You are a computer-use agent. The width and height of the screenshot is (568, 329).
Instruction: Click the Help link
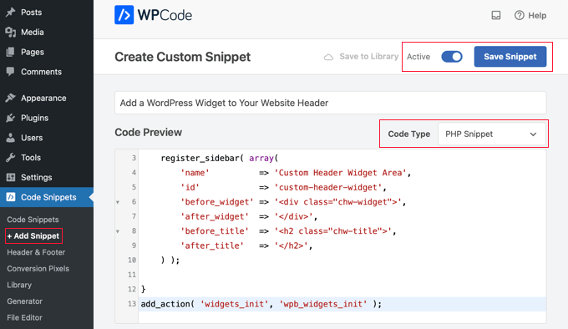click(537, 16)
